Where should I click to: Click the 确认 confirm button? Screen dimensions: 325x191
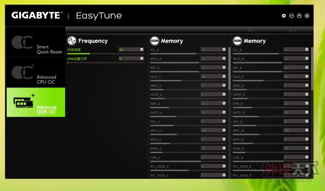(251, 31)
